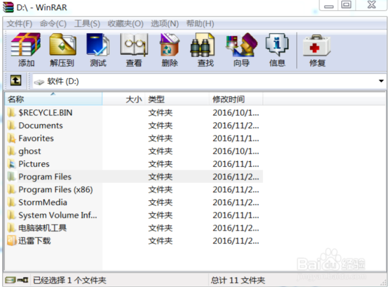
Task: Click the date cell in ghost row
Action: (236, 151)
